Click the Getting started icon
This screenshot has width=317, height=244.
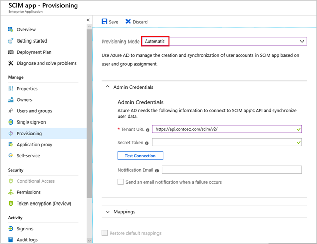(11, 41)
